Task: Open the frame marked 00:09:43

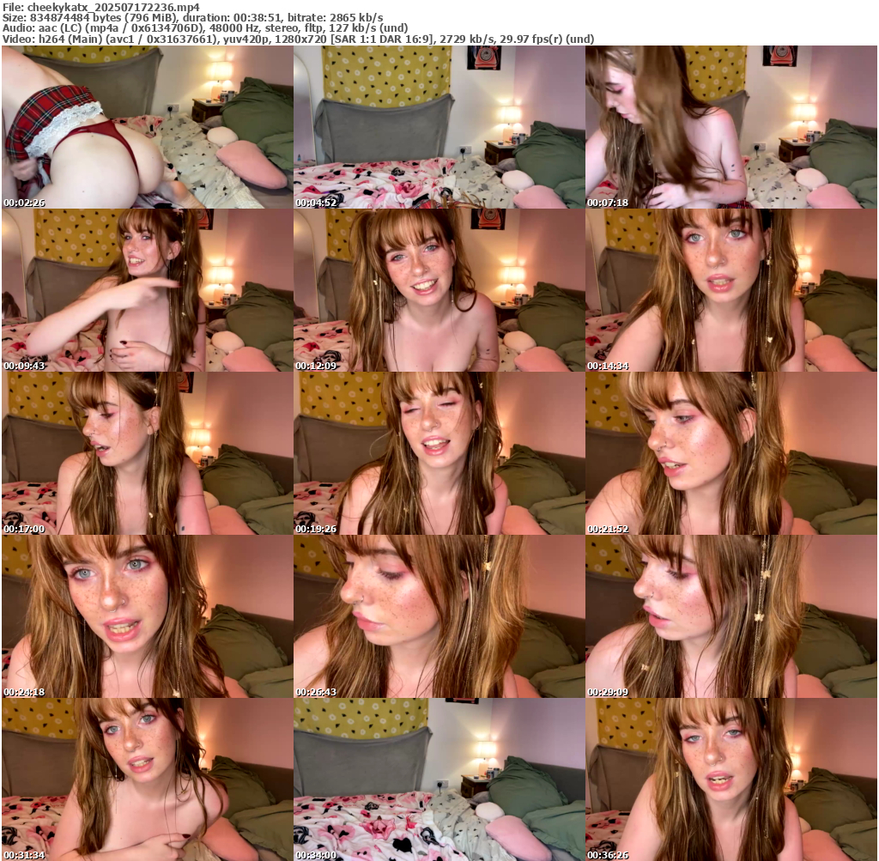Action: (x=147, y=290)
